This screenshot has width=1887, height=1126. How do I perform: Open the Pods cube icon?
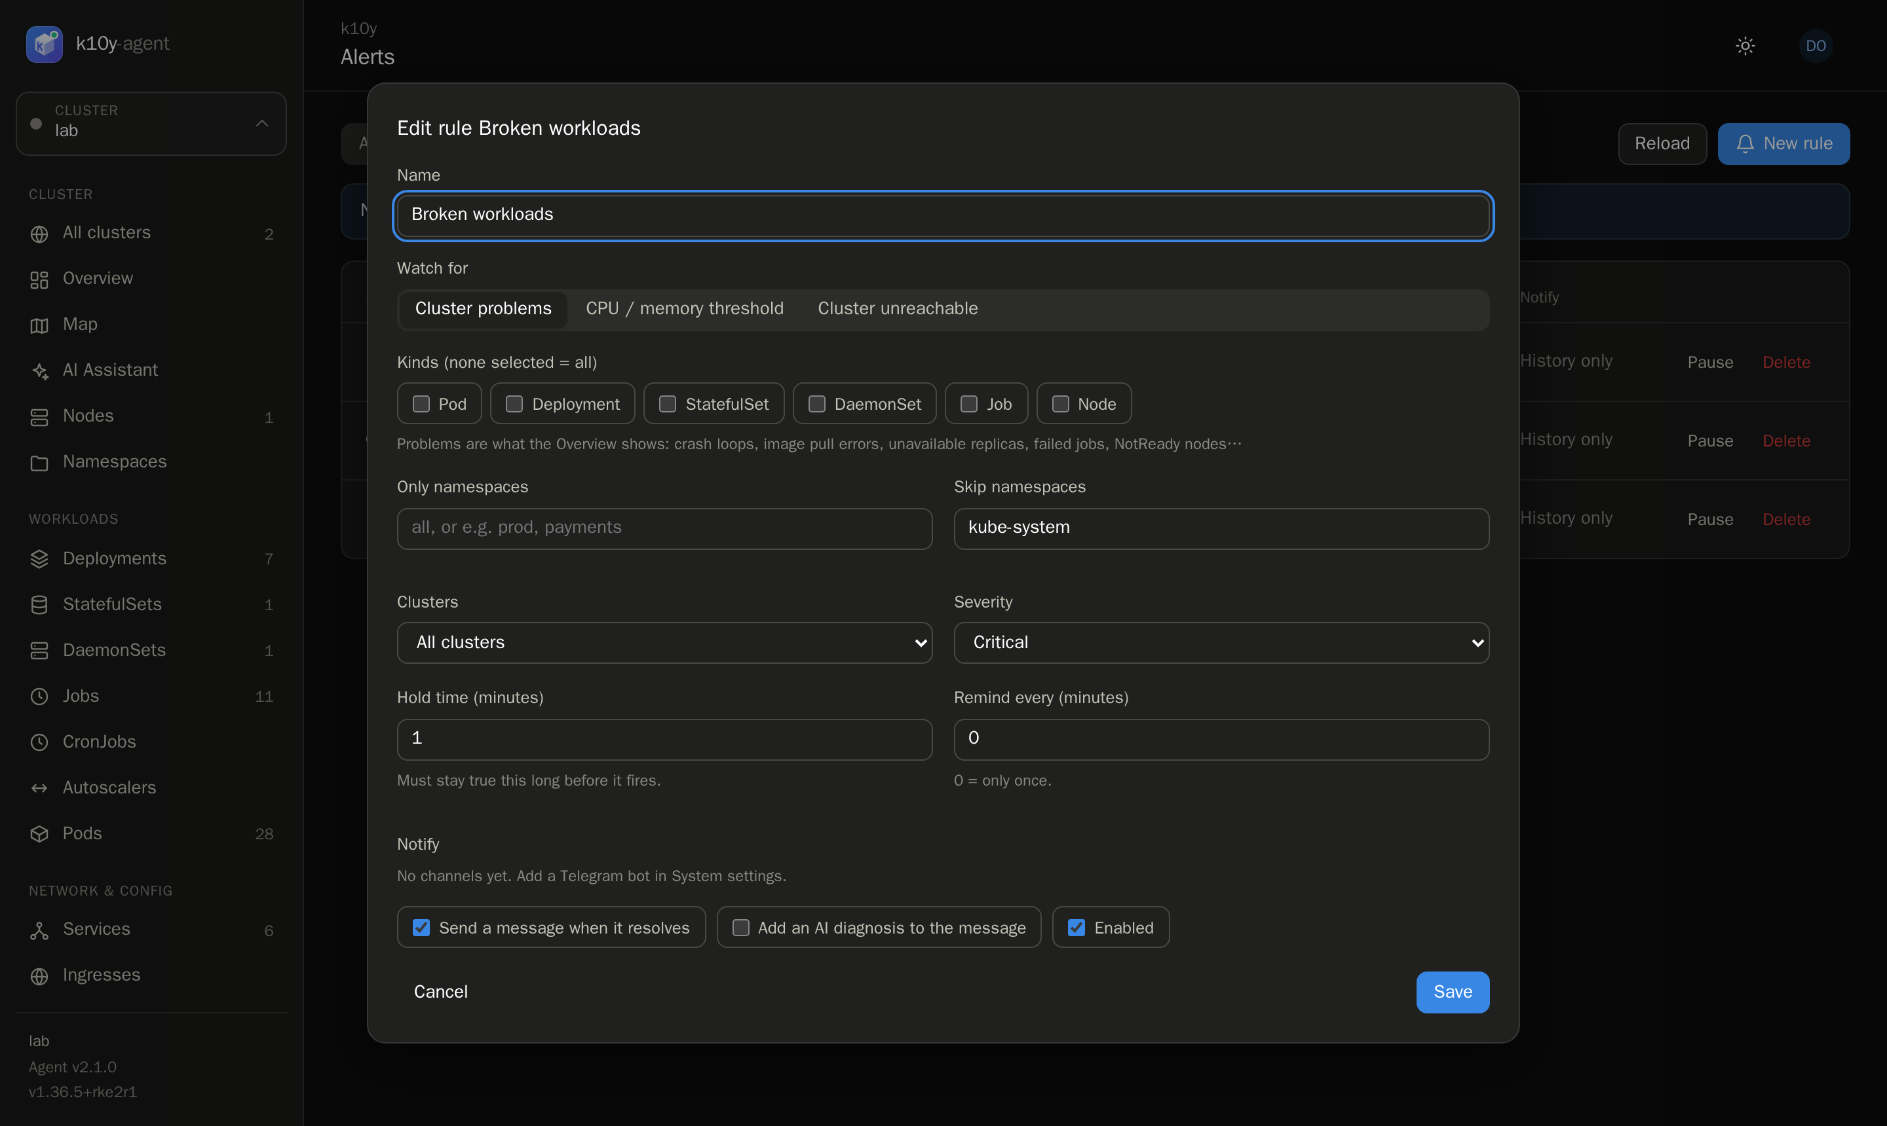coord(39,834)
